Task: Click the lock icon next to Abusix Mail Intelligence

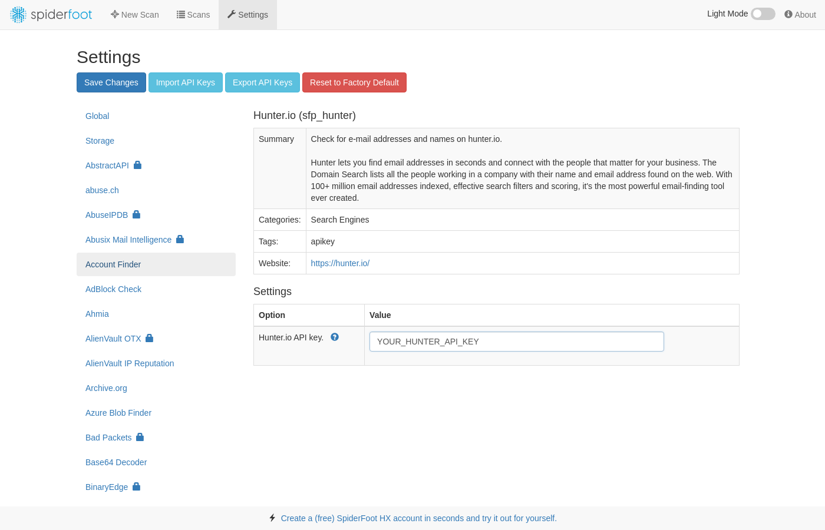Action: (x=180, y=239)
